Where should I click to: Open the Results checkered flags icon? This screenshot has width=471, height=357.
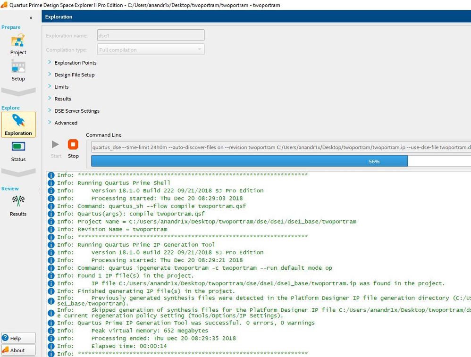coord(18,202)
